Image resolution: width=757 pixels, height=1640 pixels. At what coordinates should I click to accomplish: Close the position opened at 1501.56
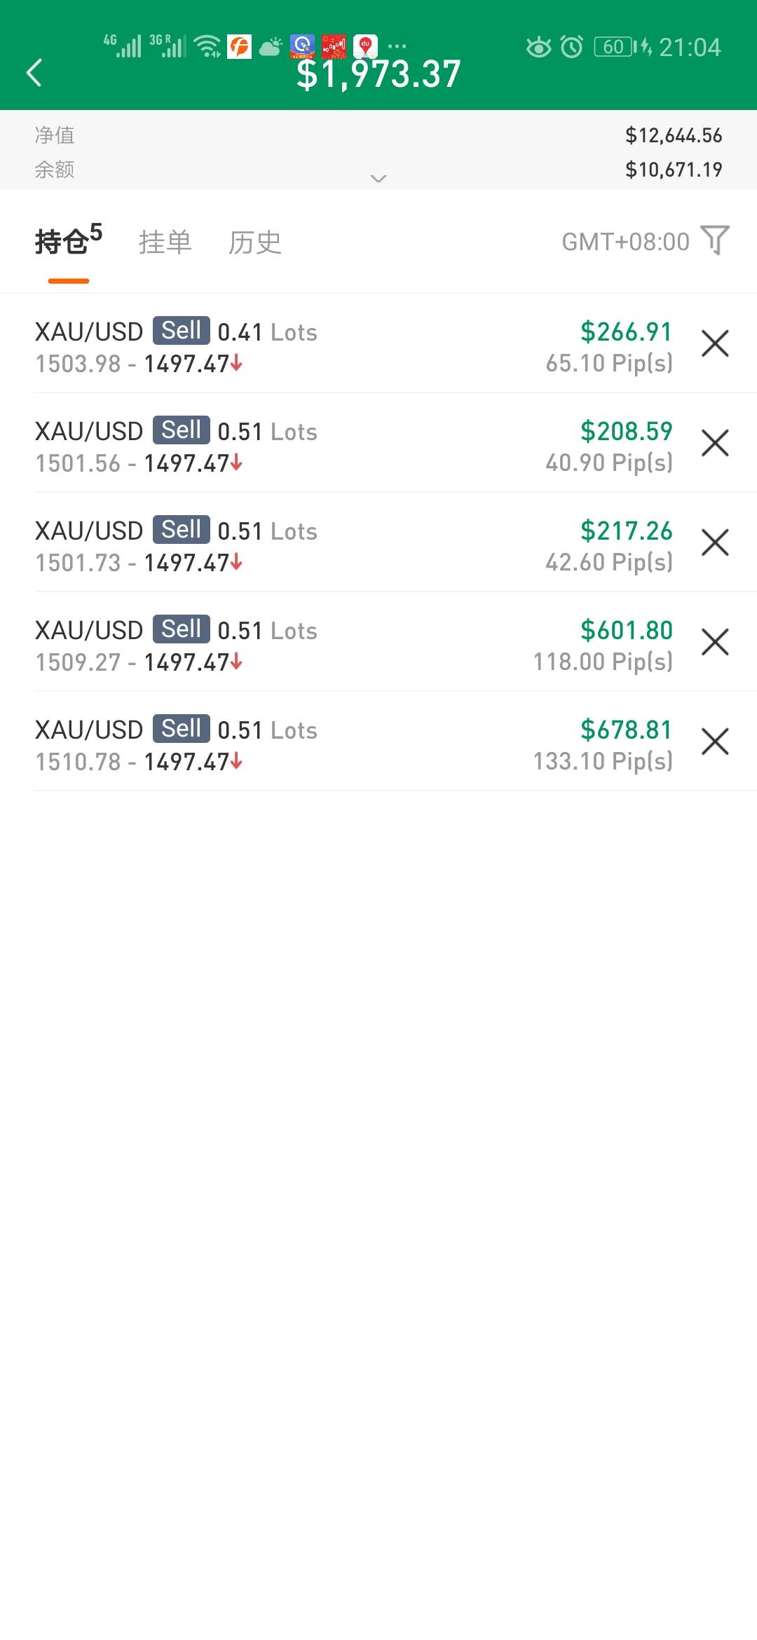coord(715,443)
